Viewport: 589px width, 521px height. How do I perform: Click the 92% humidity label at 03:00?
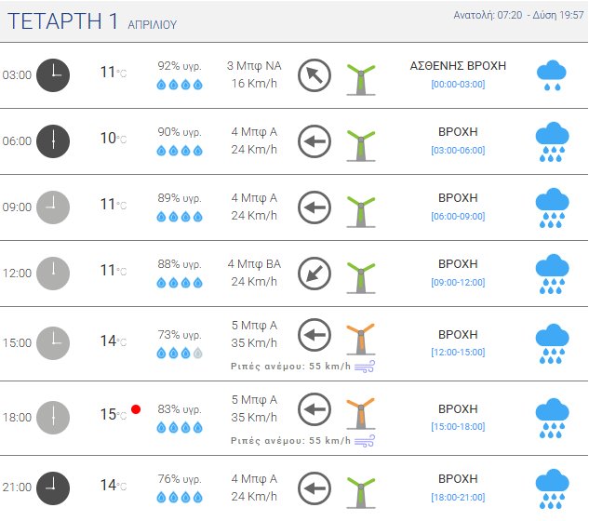click(179, 66)
